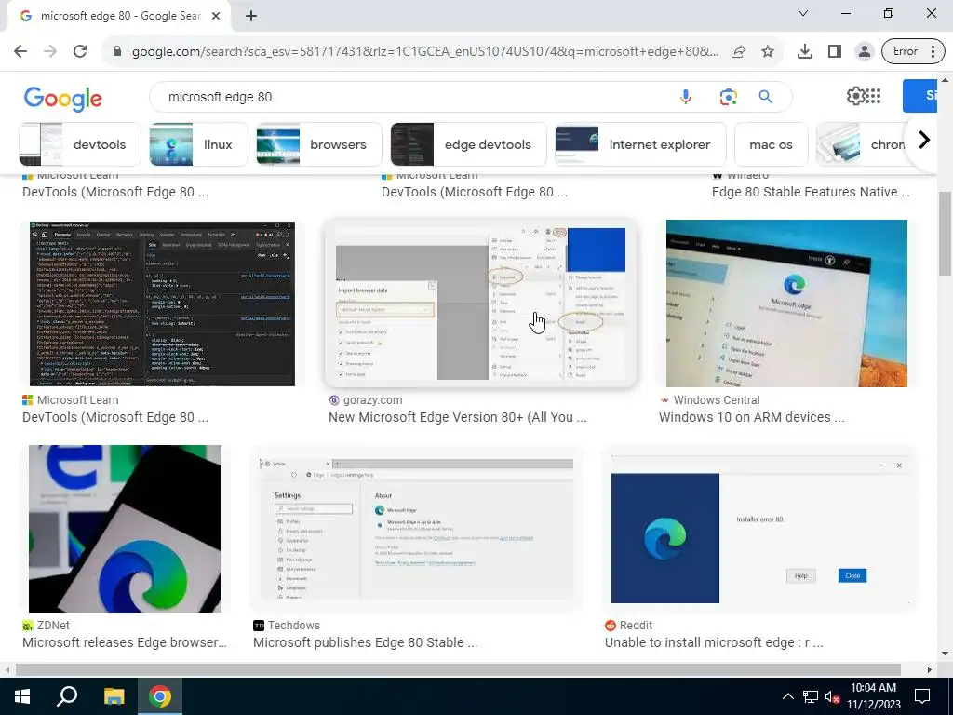953x715 pixels.
Task: Go back to the previous page
Action: [x=20, y=52]
